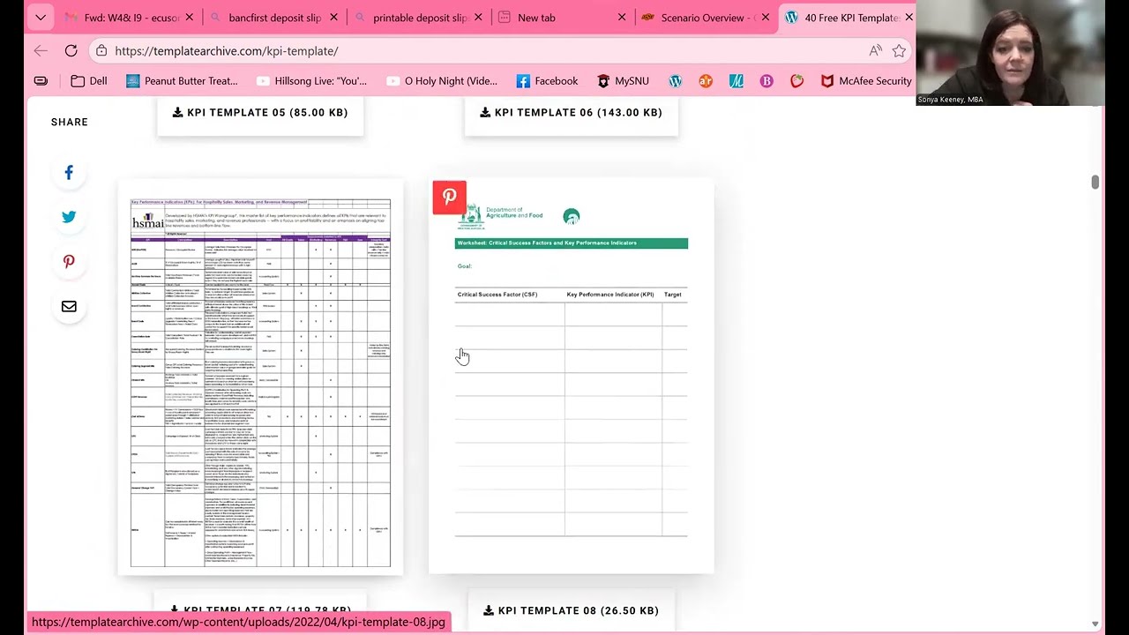Screen dimensions: 1129x635
Task: Click the scrollbar down arrow
Action: click(1095, 624)
